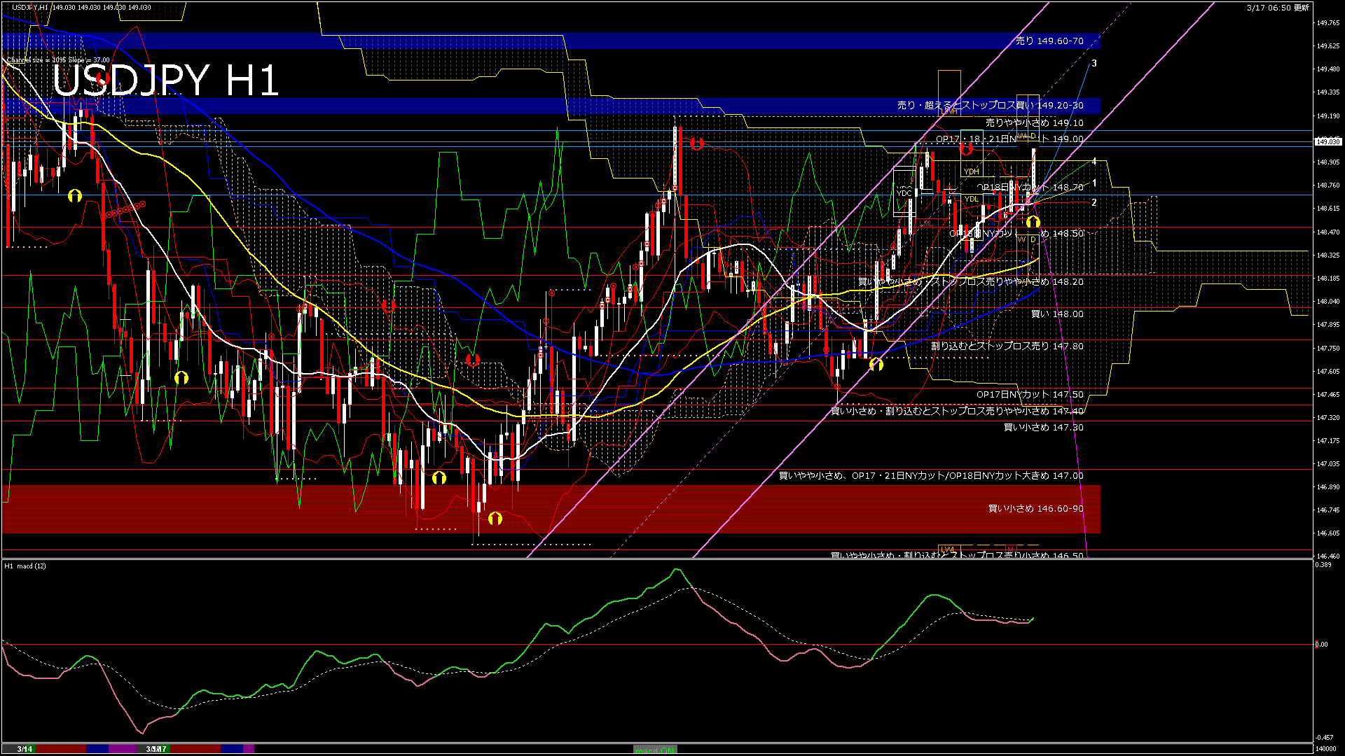1345x756 pixels.
Task: Click the yellow up-arrow just above the red buy zone
Action: [x=439, y=478]
